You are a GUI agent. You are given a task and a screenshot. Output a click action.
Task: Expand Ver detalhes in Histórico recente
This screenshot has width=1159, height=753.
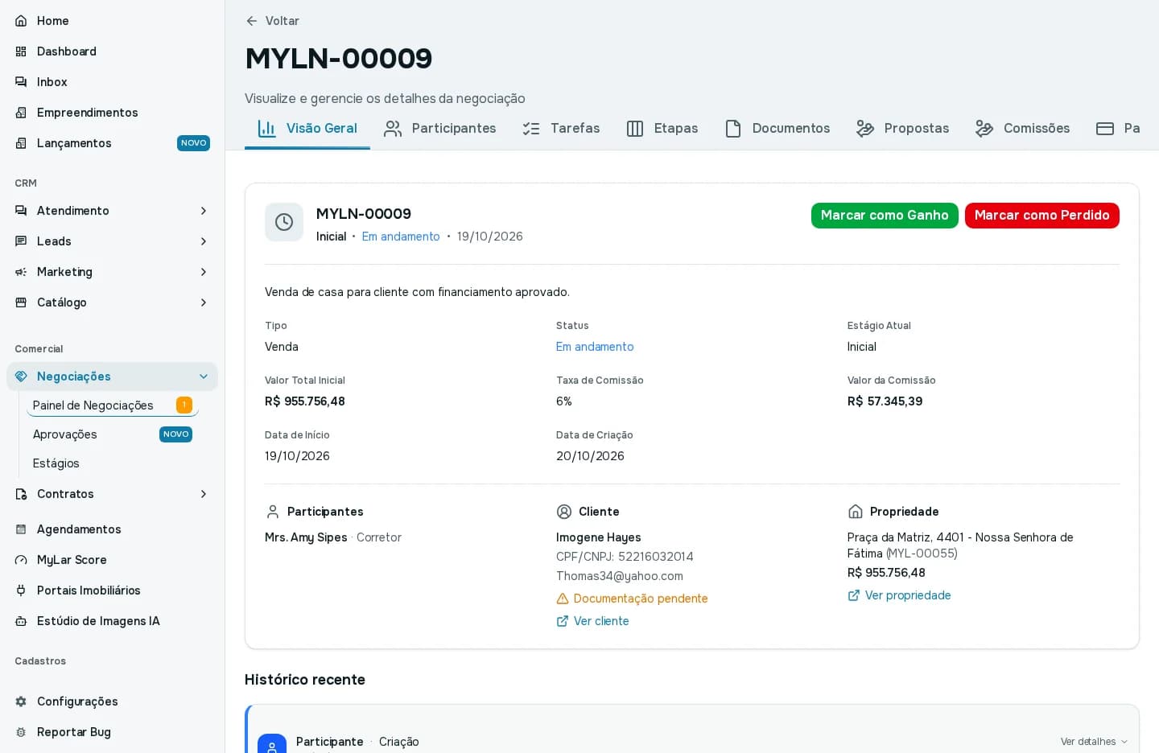(1094, 742)
